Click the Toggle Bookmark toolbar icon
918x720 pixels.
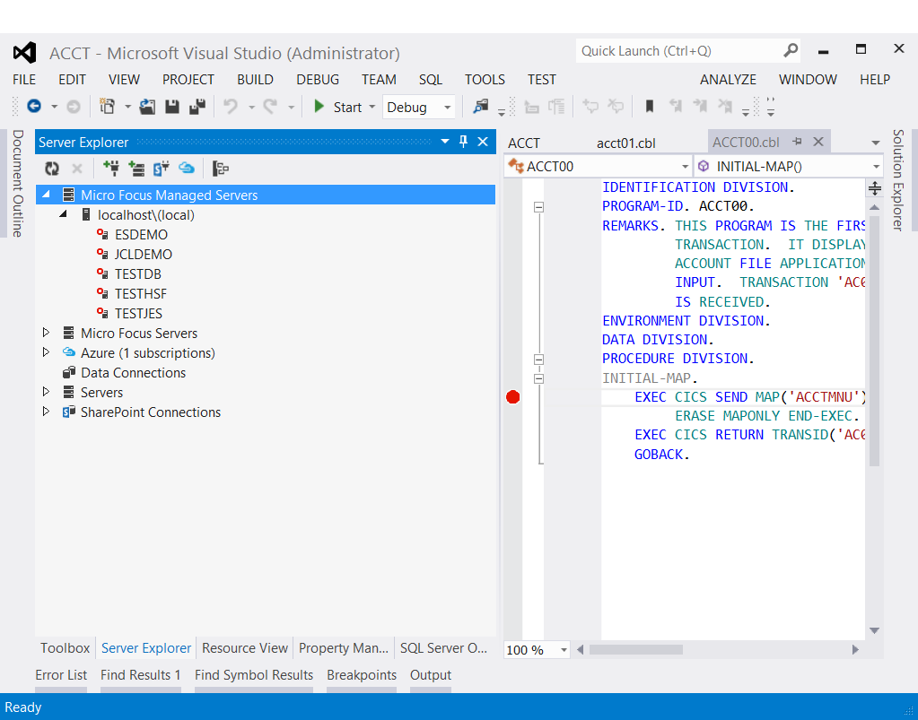(x=650, y=107)
